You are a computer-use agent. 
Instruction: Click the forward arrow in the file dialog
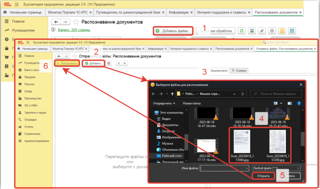tap(161, 94)
